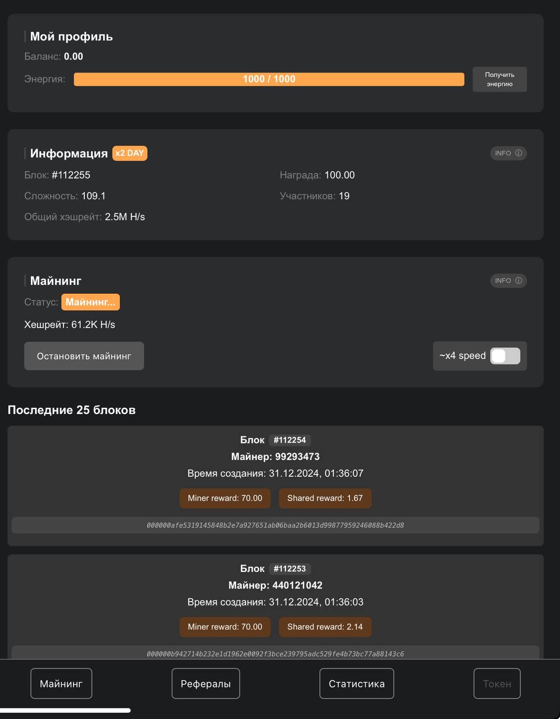Image resolution: width=560 pixels, height=719 pixels.
Task: Click block number badge #112253
Action: tap(290, 569)
